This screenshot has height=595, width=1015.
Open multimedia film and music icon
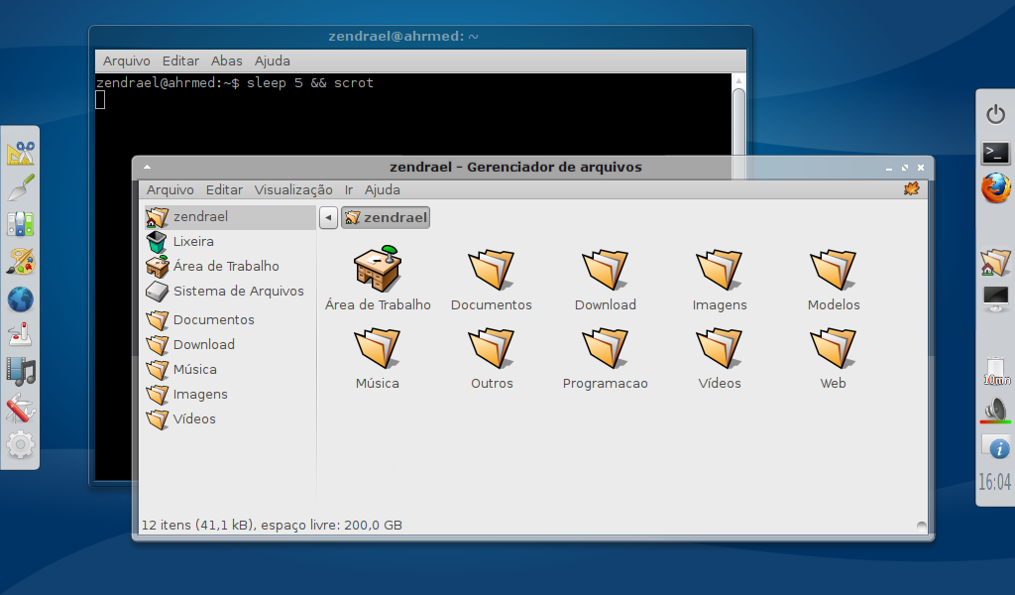[x=21, y=371]
